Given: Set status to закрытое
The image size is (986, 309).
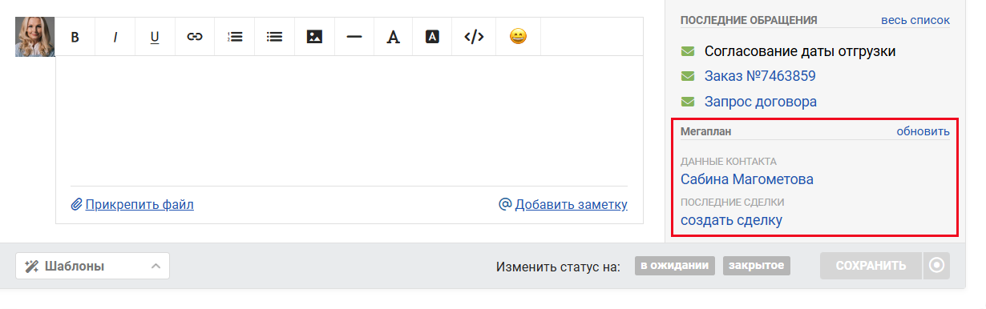Looking at the screenshot, I should click(757, 266).
